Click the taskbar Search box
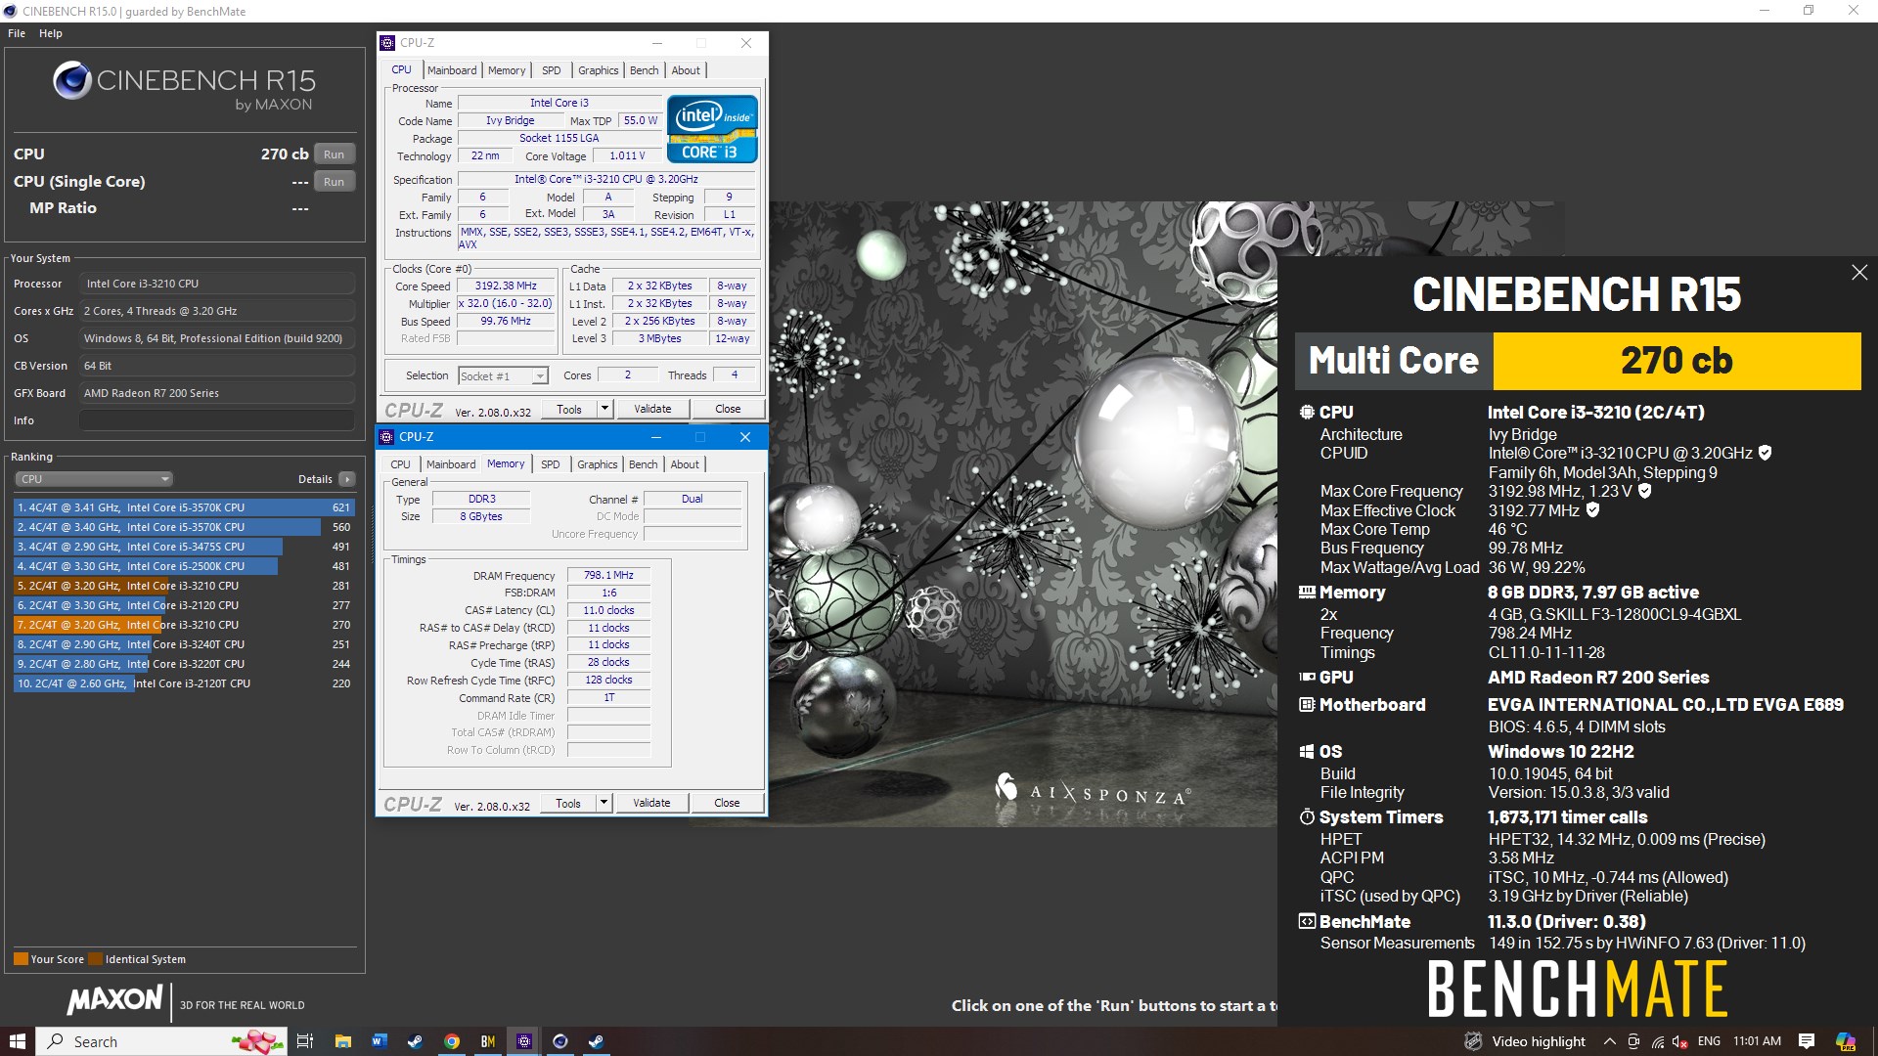 (162, 1041)
